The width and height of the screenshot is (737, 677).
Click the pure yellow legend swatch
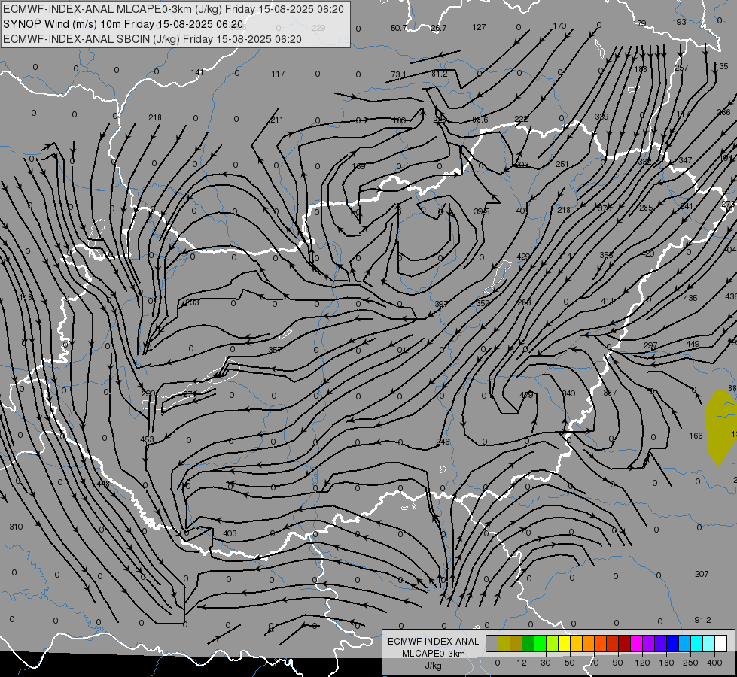point(564,644)
